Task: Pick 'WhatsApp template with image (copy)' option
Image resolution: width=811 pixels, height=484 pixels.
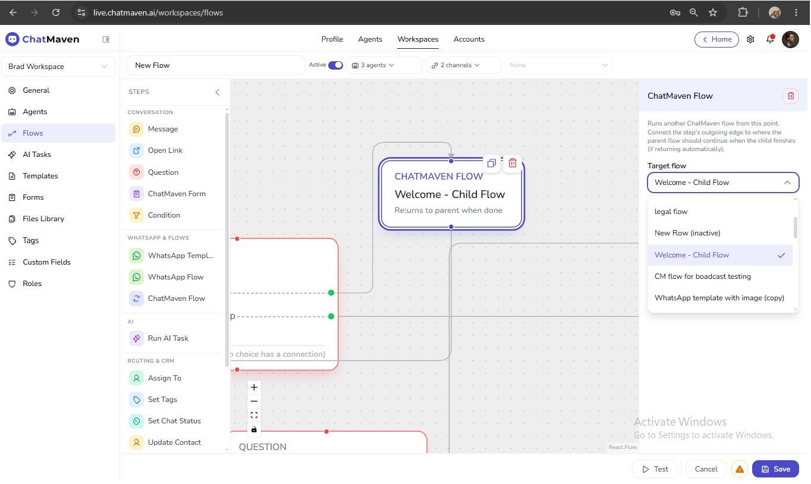Action: coord(720,298)
